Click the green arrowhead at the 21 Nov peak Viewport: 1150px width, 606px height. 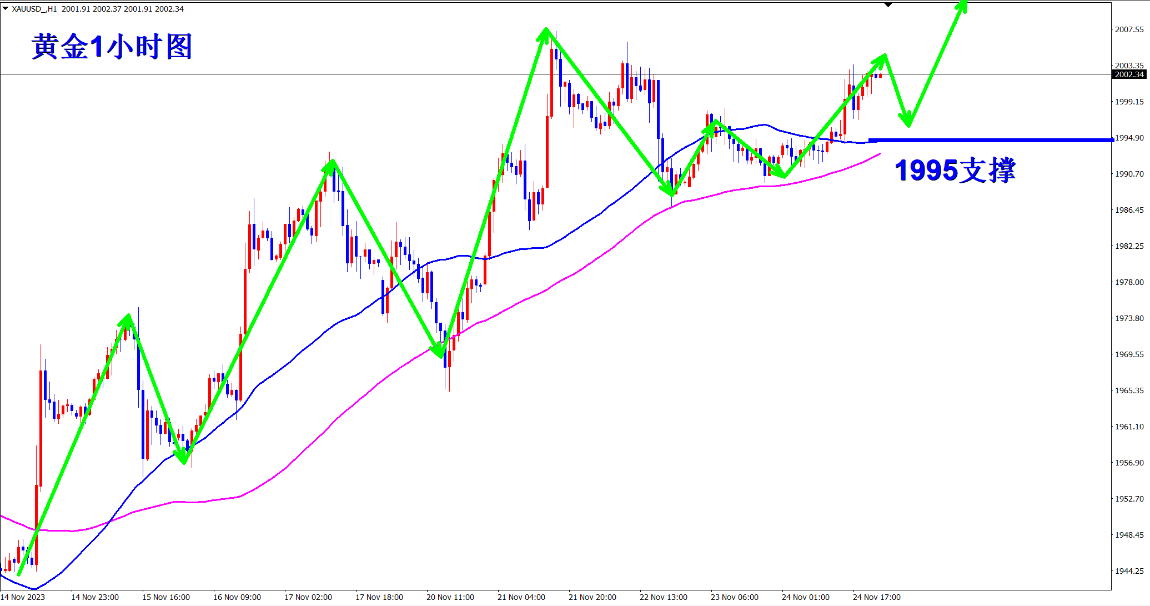[x=545, y=33]
